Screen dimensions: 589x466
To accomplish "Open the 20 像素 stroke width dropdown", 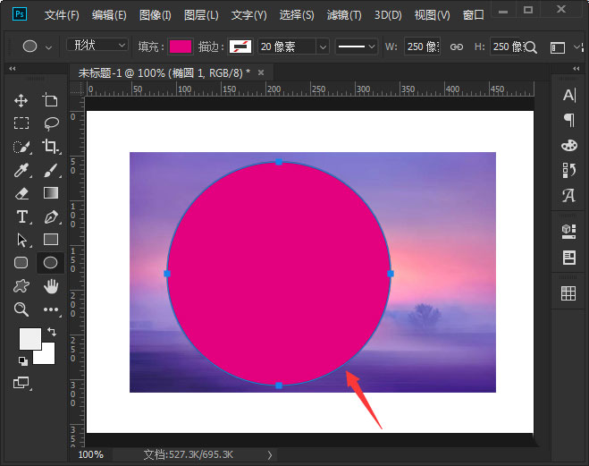I will tap(294, 47).
